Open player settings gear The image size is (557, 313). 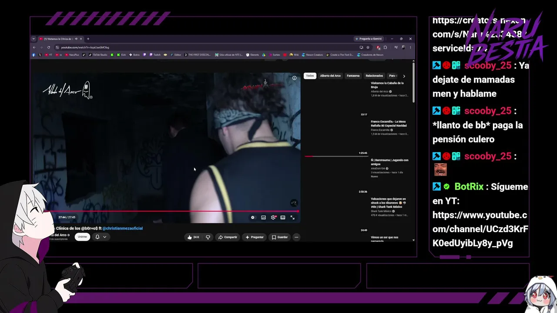273,217
